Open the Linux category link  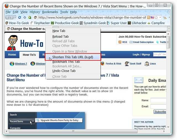(153, 64)
